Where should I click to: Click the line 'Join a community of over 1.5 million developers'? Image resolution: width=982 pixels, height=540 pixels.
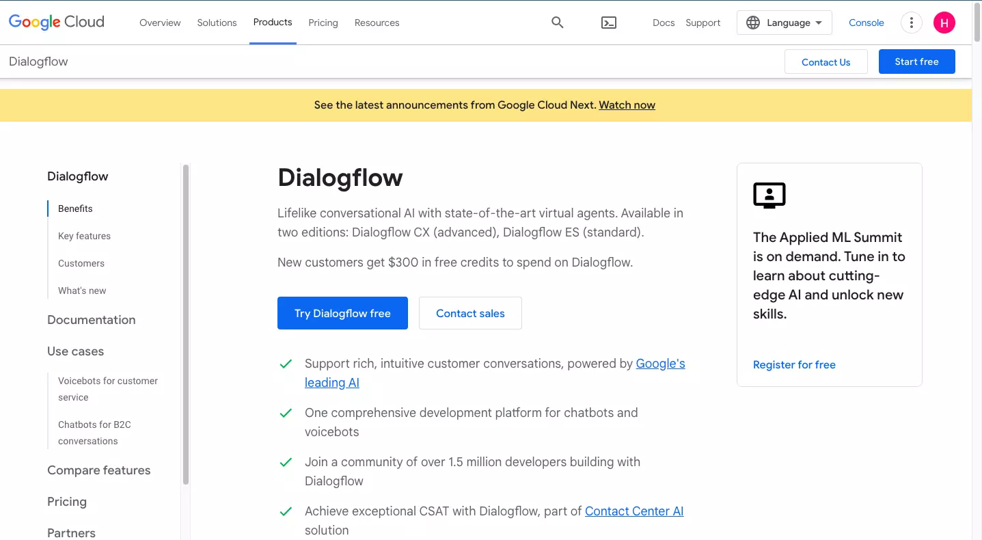(473, 471)
